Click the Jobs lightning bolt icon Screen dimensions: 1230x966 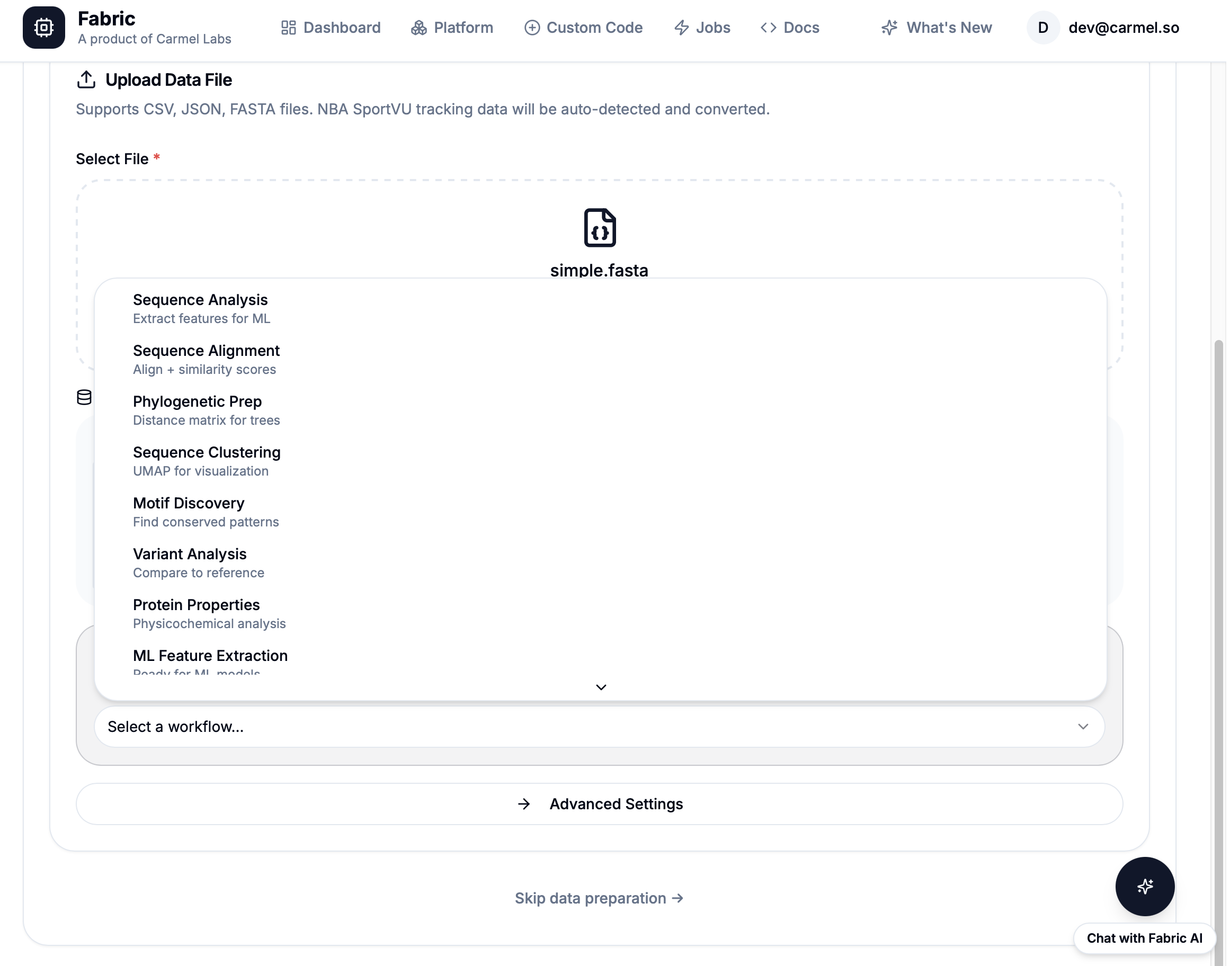[x=683, y=27]
